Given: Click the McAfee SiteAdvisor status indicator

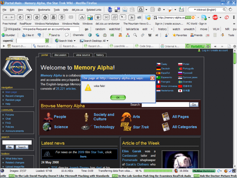Looking at the screenshot, I should (x=204, y=171).
